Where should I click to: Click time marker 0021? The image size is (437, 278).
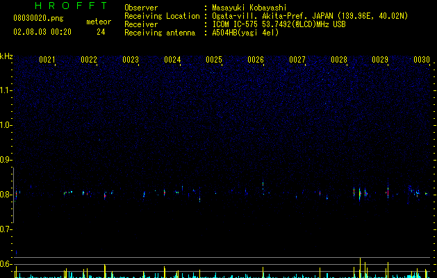point(47,60)
